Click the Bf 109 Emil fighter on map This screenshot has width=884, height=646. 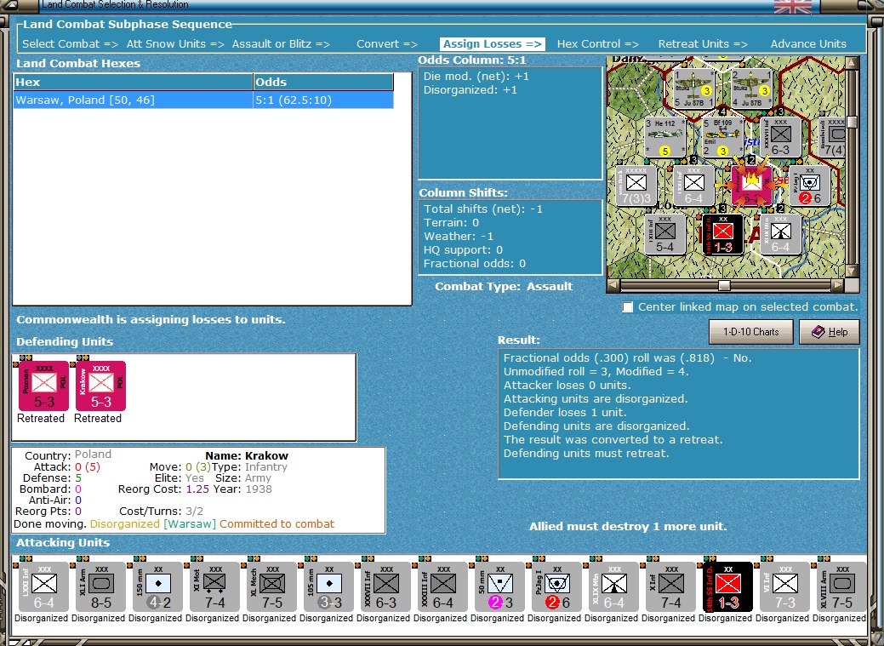pyautogui.click(x=722, y=137)
